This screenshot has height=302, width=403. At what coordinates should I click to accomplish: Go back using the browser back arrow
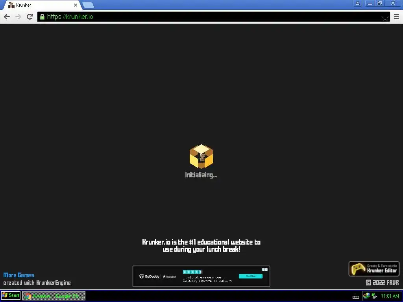(x=7, y=17)
